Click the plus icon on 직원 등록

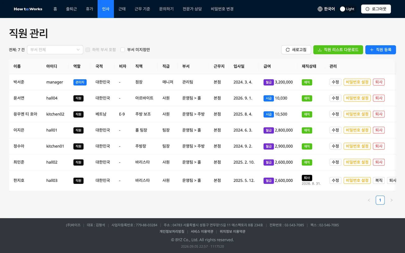372,50
